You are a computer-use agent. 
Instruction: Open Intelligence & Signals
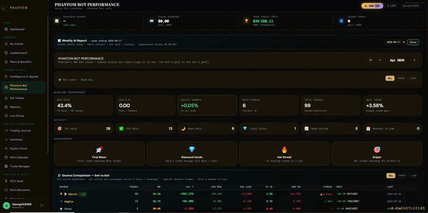[x=24, y=76]
